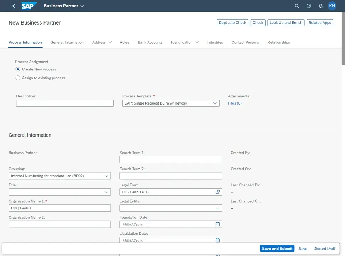The height and width of the screenshot is (256, 345).
Task: Open Related Apps
Action: point(320,23)
